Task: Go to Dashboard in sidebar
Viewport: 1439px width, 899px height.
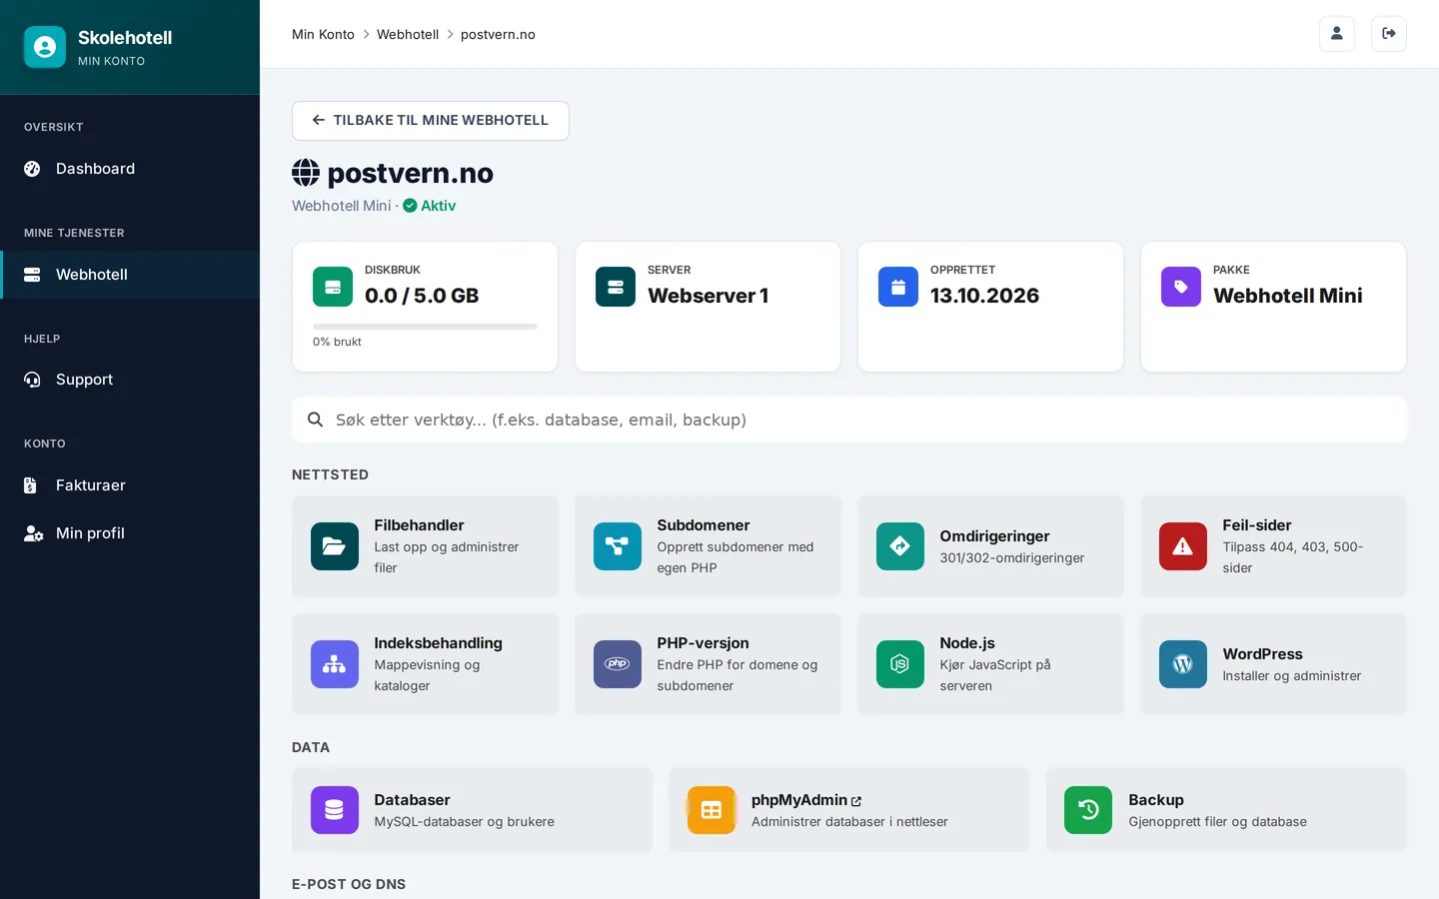Action: click(130, 169)
